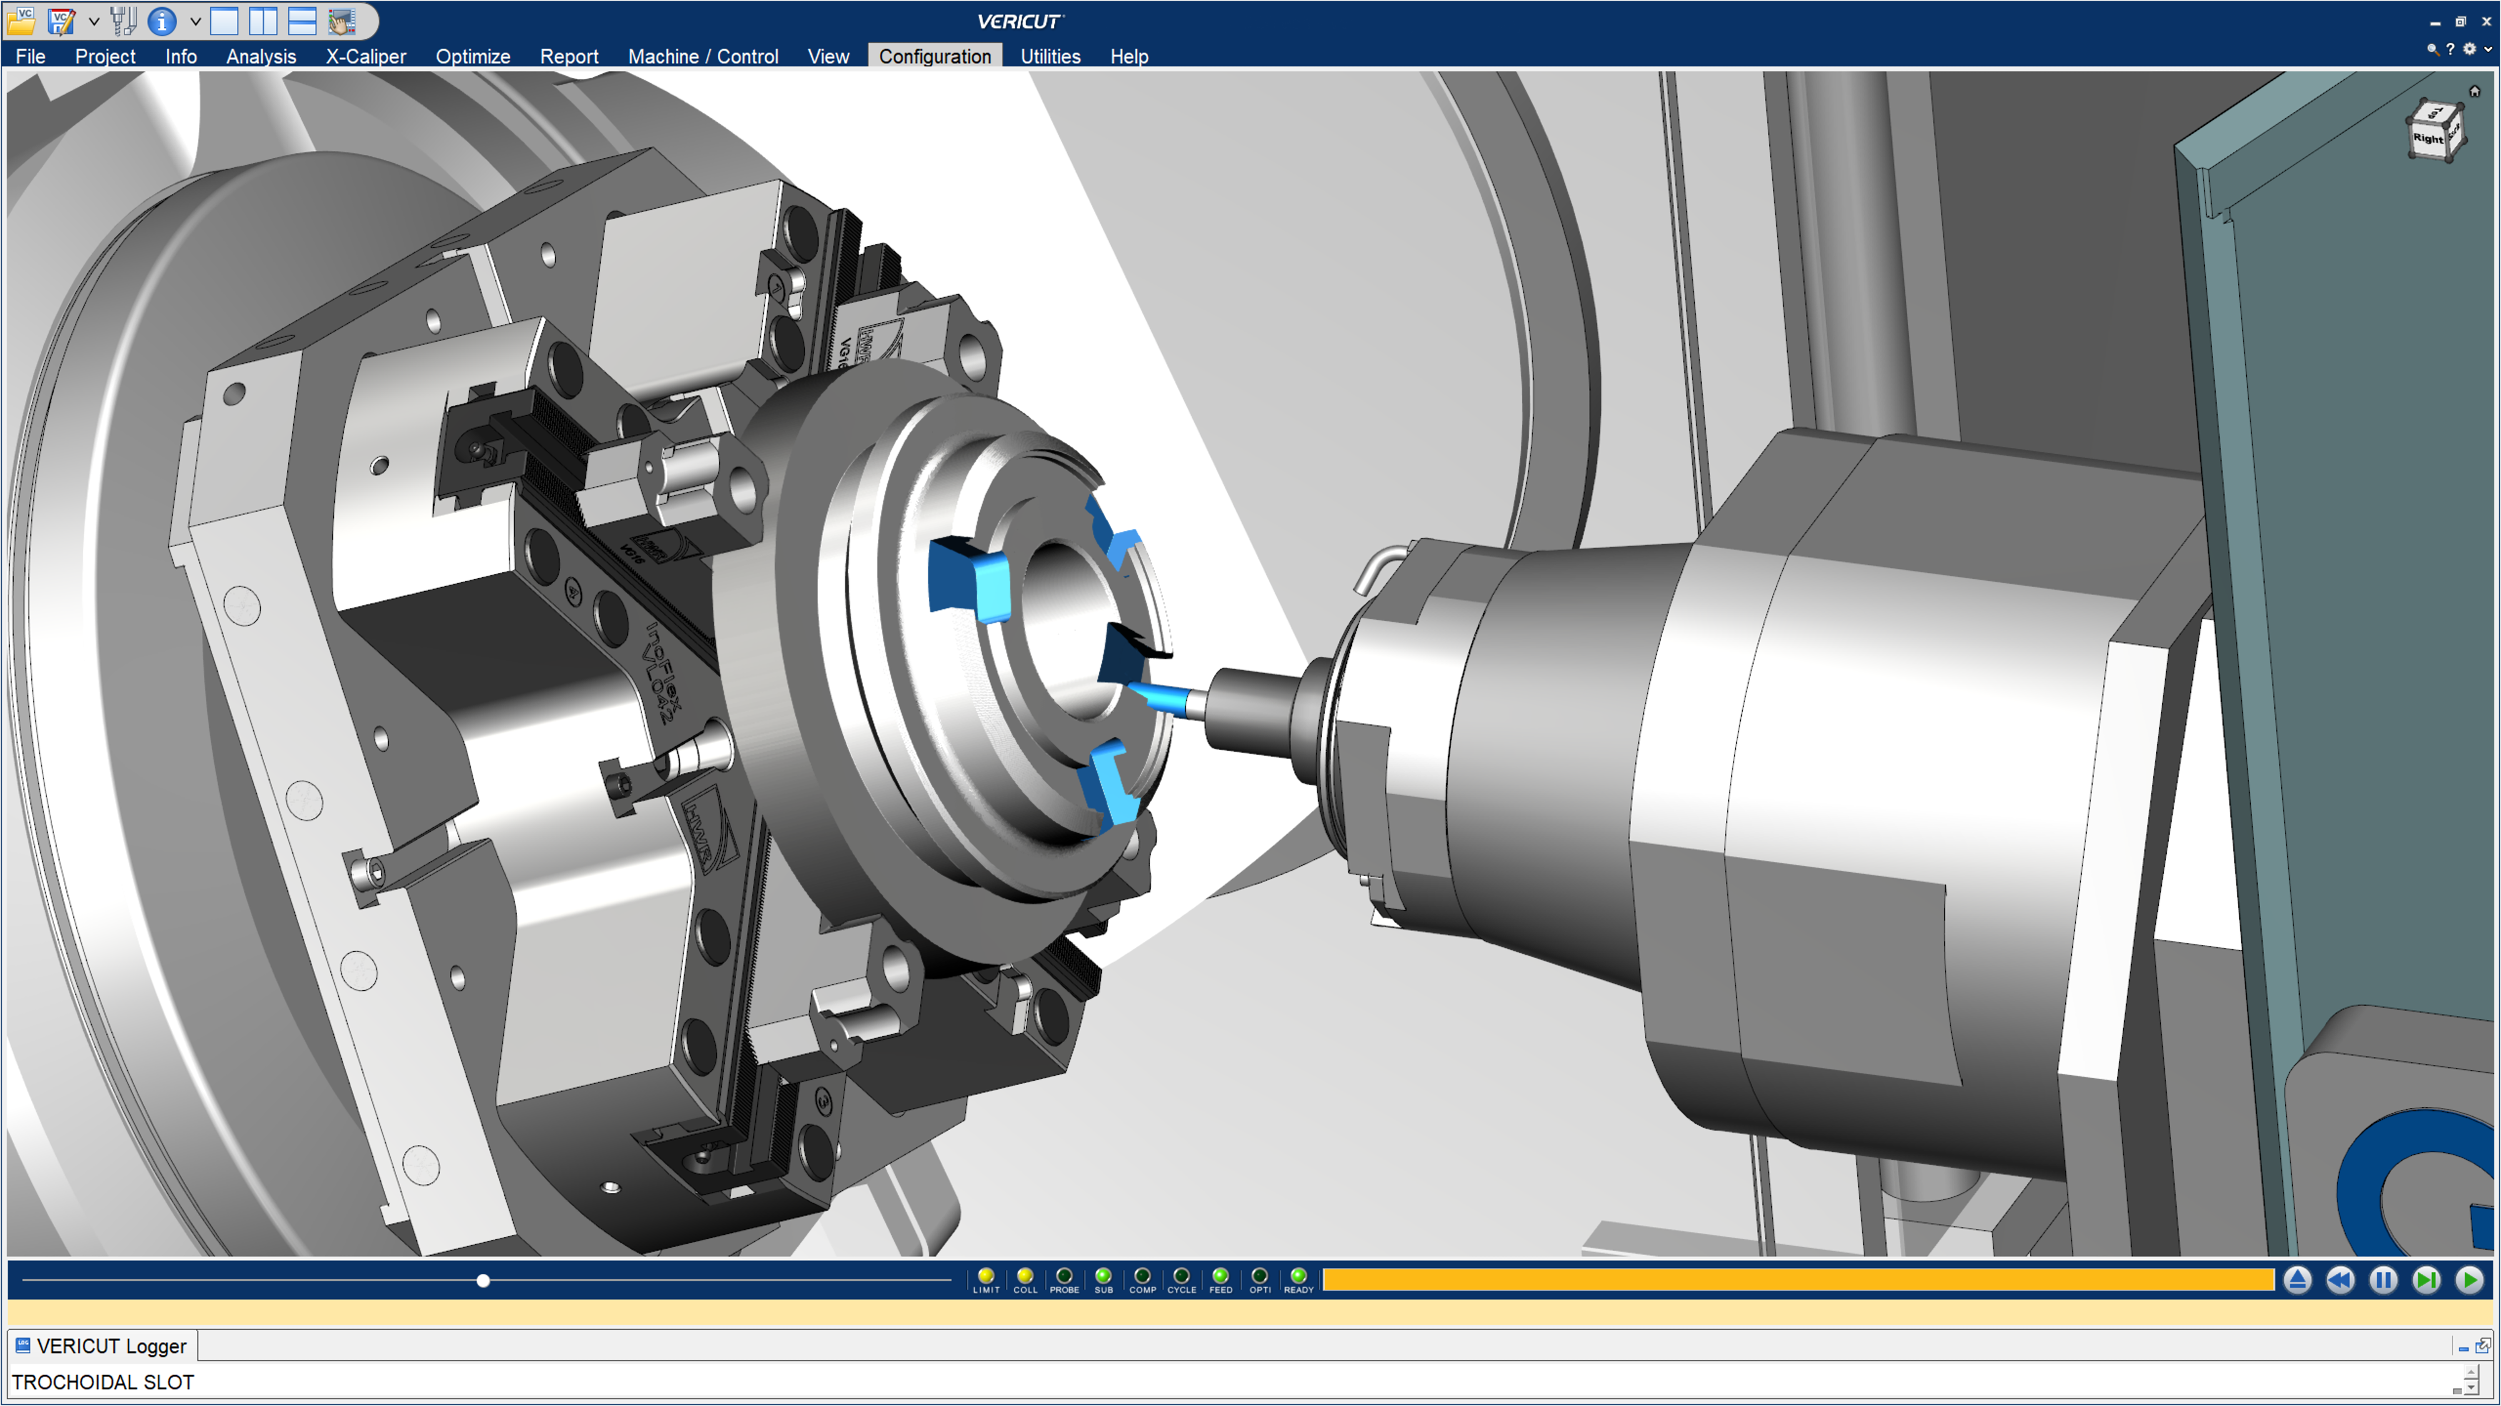The height and width of the screenshot is (1406, 2501).
Task: Select two-views side-by-side layout icon
Action: [263, 20]
